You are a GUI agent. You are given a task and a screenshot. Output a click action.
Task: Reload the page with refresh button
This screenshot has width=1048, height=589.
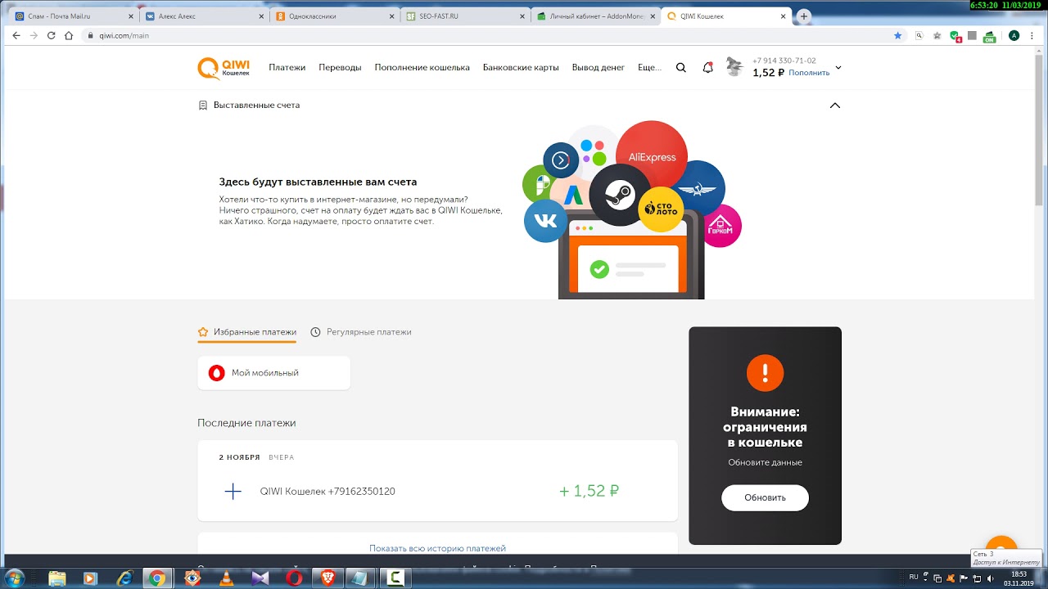pos(51,35)
